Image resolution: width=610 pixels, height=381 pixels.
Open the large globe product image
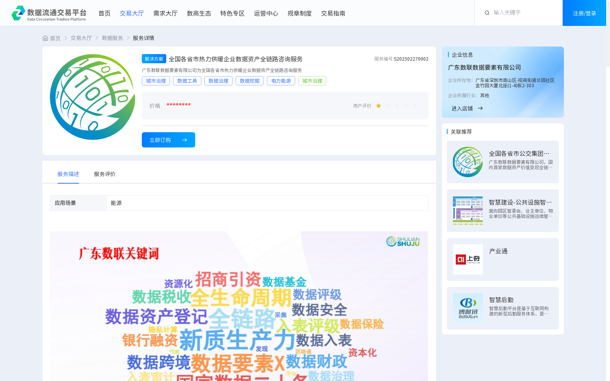(92, 97)
